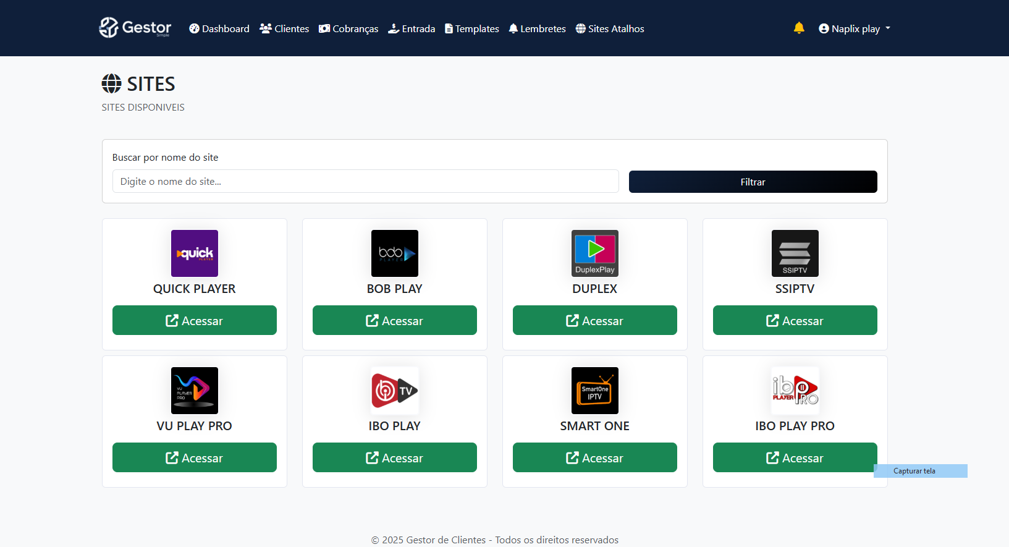1009x547 pixels.
Task: Click the IBO Player Pro logo
Action: (795, 391)
